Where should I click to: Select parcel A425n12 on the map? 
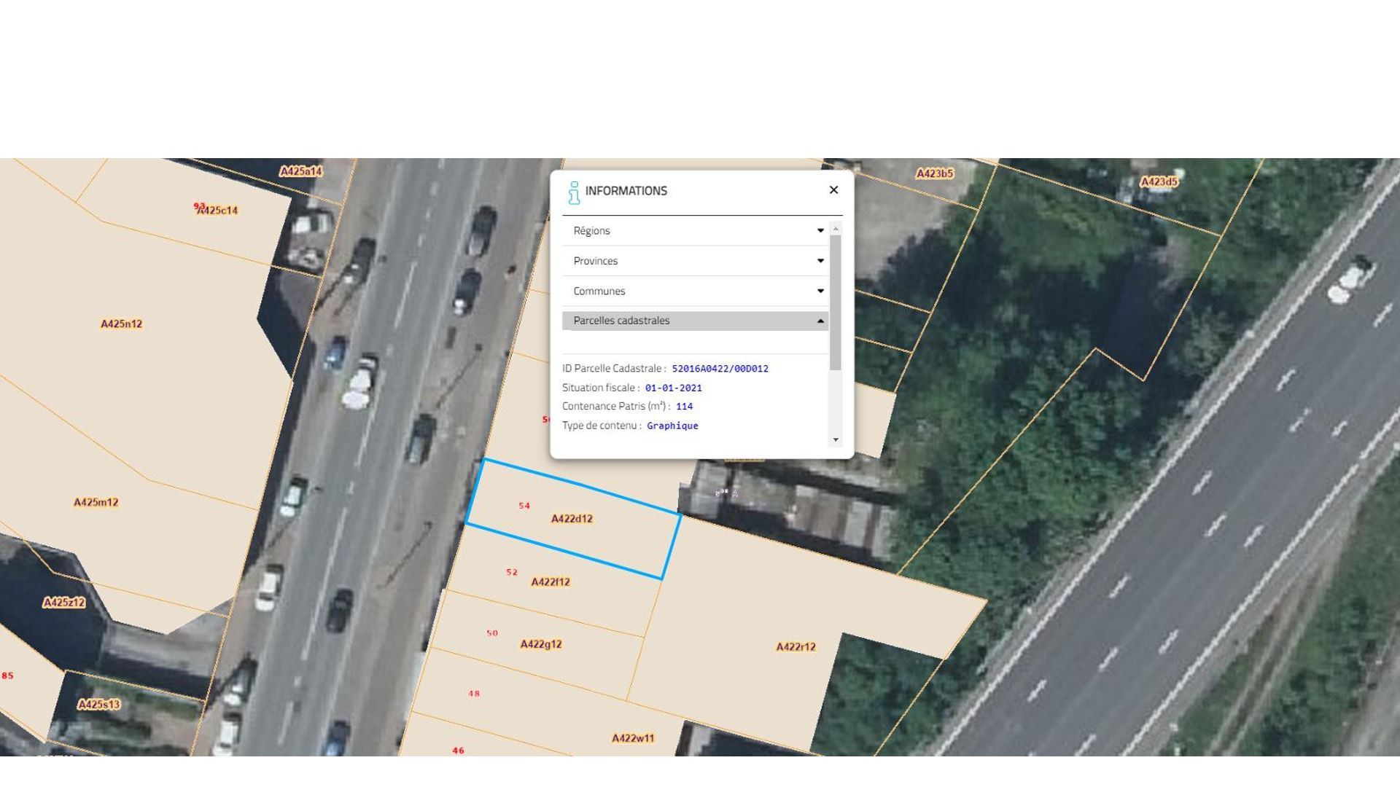[x=121, y=324]
